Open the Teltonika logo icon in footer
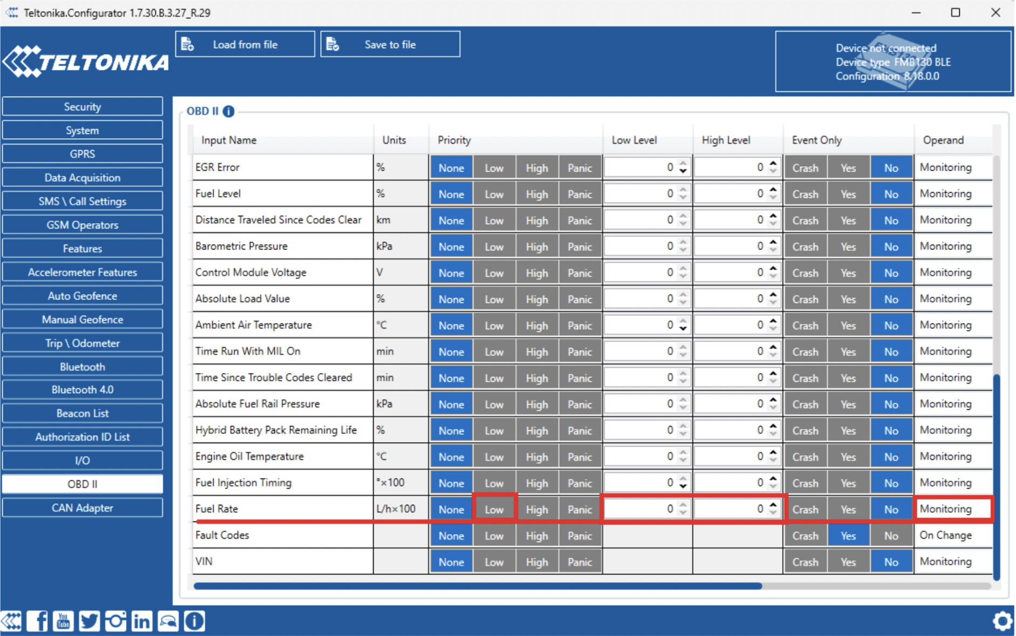 [11, 621]
